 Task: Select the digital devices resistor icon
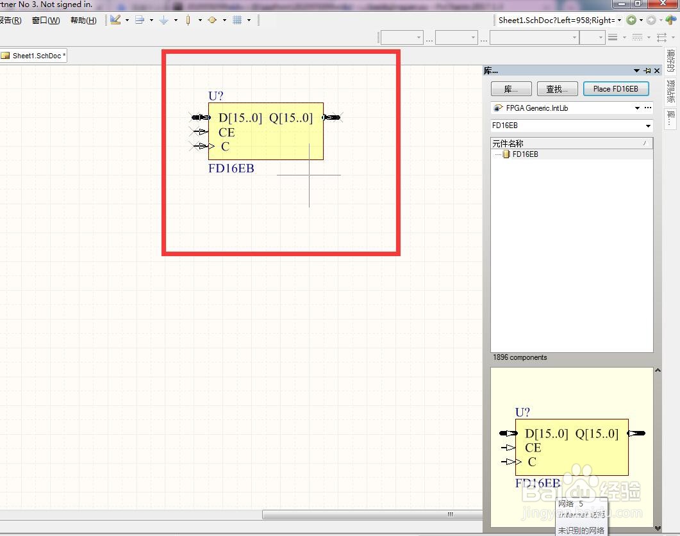188,20
